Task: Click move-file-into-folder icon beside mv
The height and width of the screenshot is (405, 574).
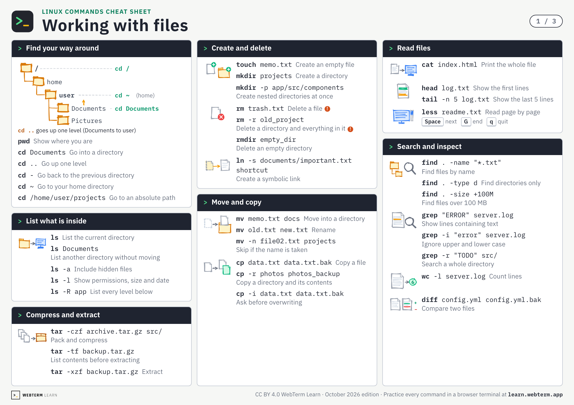Action: pyautogui.click(x=218, y=224)
